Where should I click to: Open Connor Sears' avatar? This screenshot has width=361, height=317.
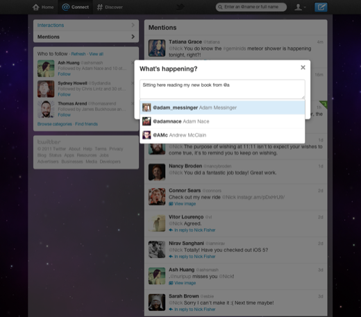(157, 196)
